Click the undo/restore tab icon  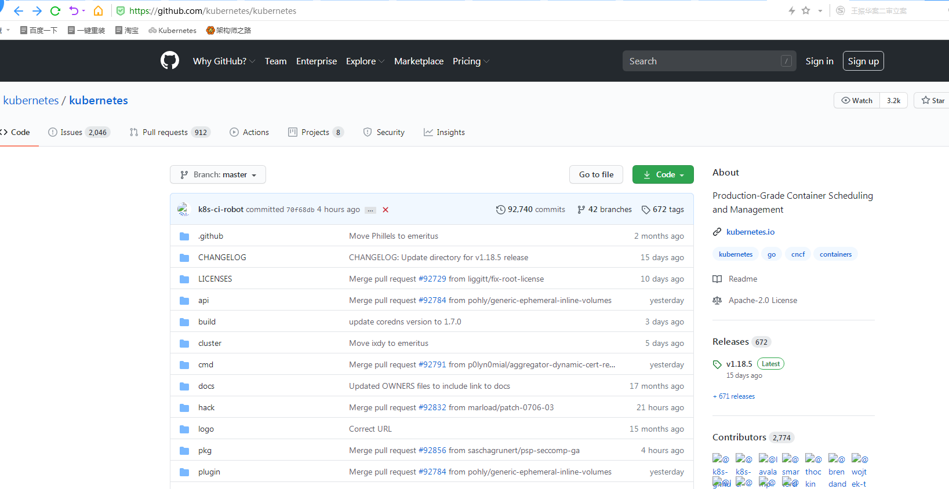point(74,11)
